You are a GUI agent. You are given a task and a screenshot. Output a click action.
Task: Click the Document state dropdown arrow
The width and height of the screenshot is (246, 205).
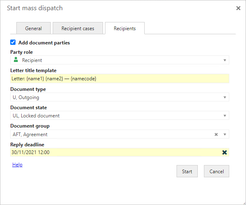pyautogui.click(x=224, y=116)
